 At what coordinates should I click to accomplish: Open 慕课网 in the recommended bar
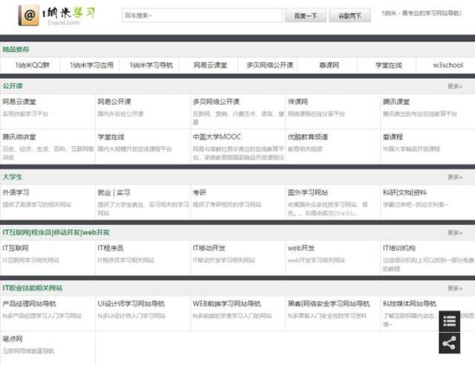(329, 65)
